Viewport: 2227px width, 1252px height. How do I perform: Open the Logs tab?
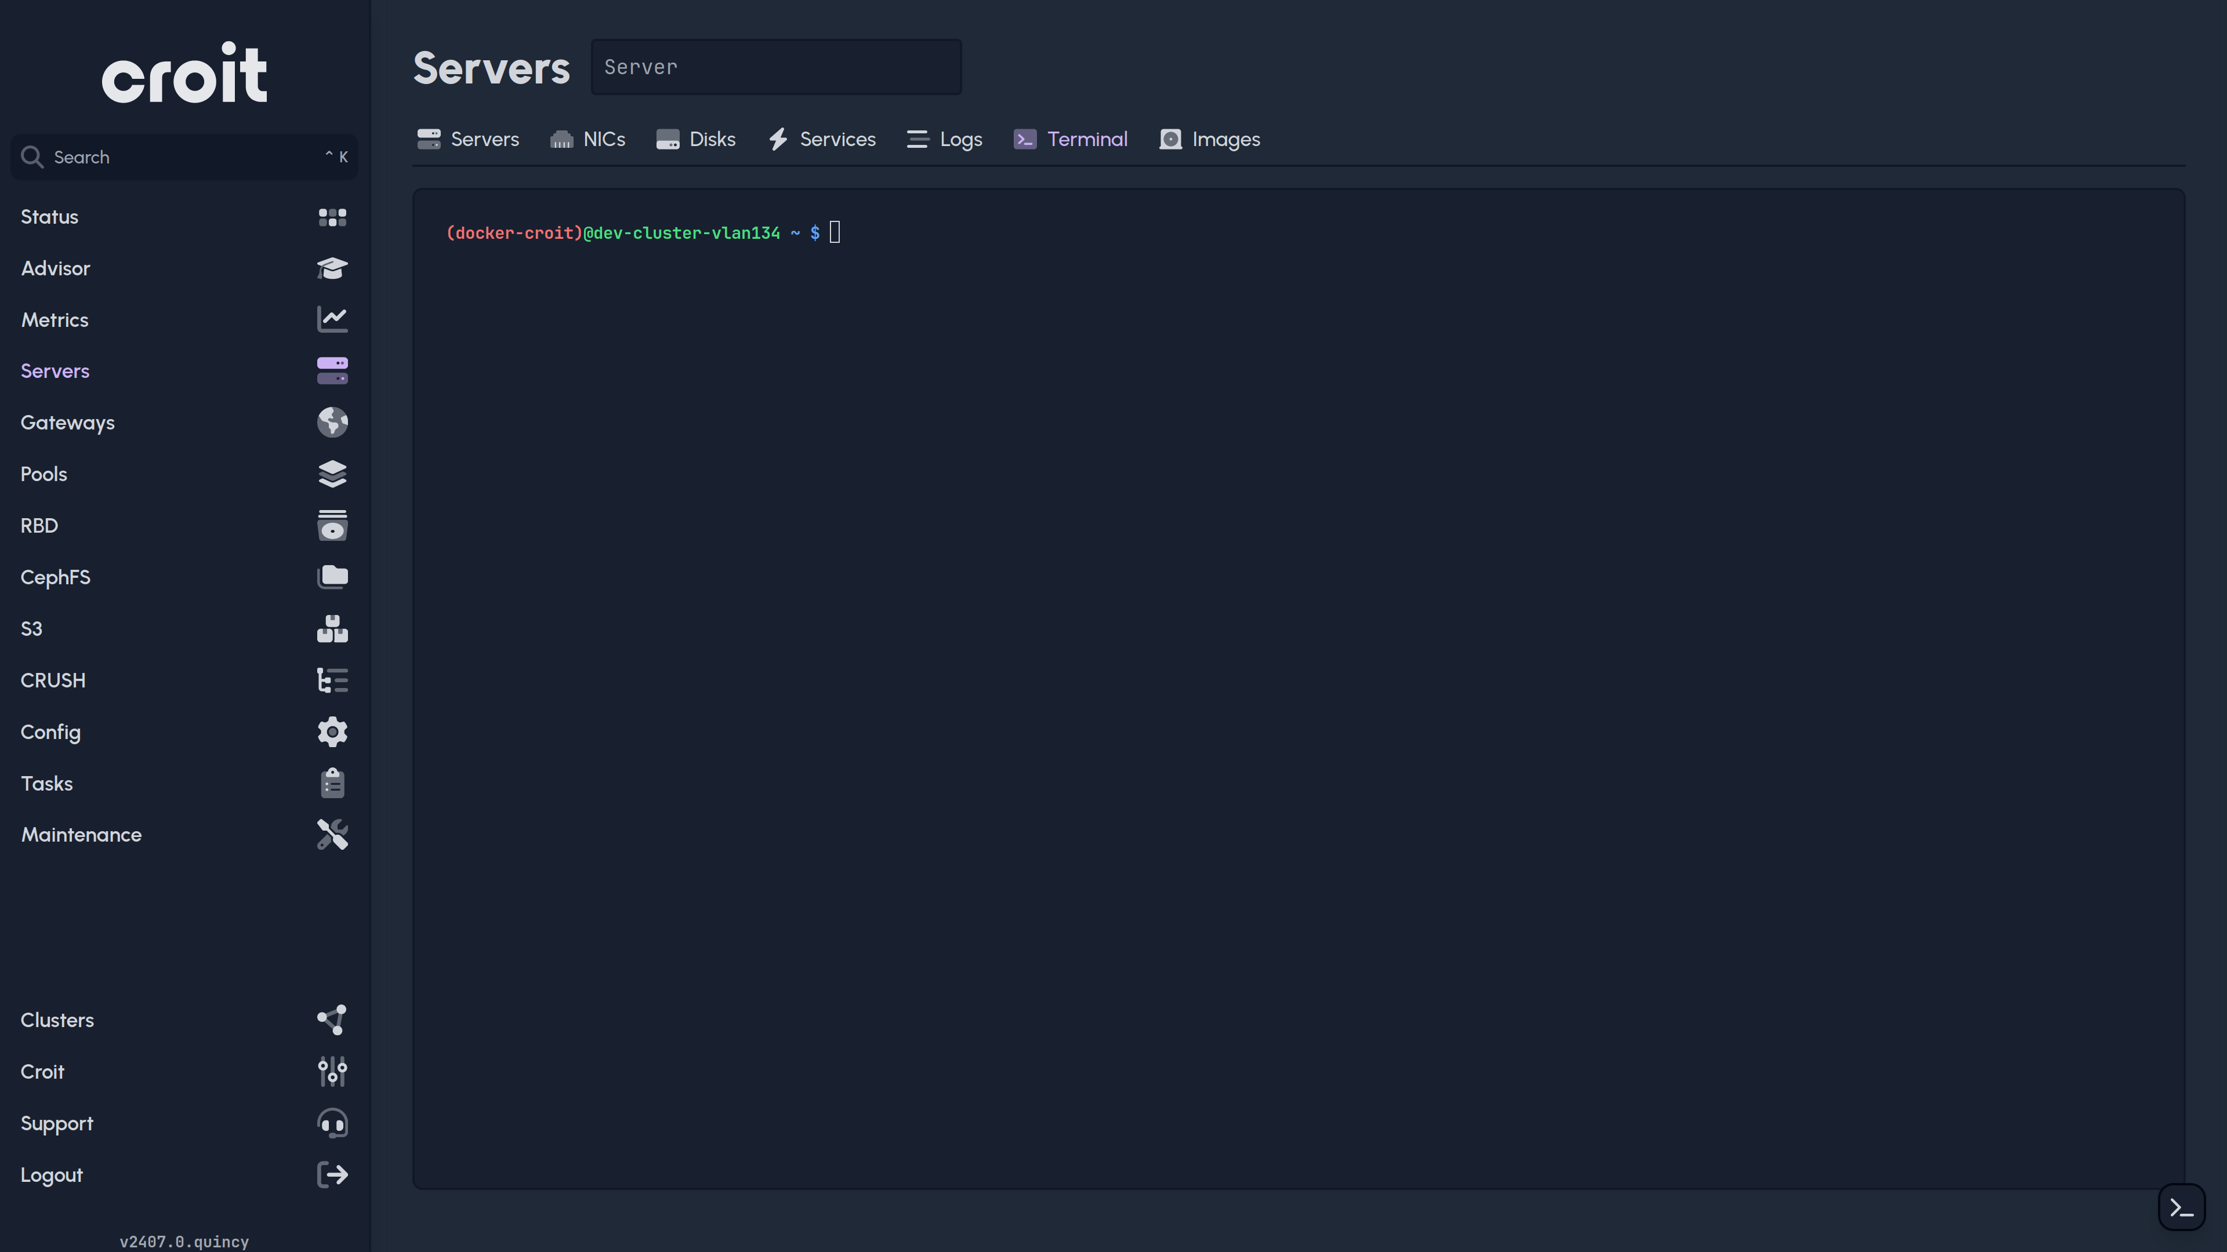point(945,139)
